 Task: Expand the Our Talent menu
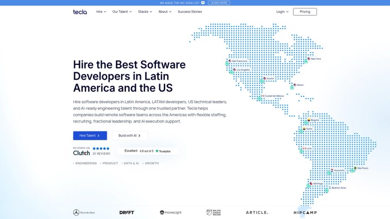point(122,12)
